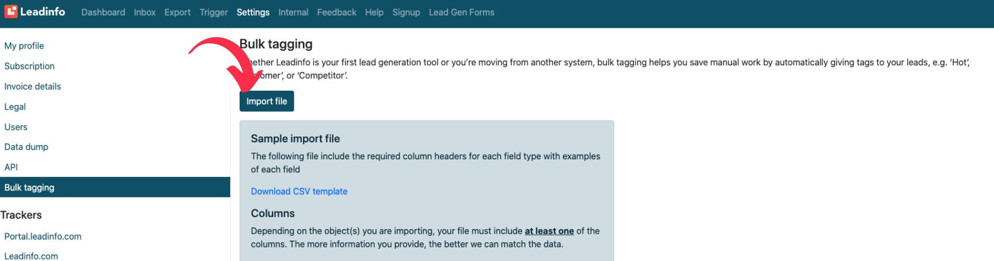Open Data dump in sidebar
Viewport: 994px width, 261px height.
tap(26, 147)
